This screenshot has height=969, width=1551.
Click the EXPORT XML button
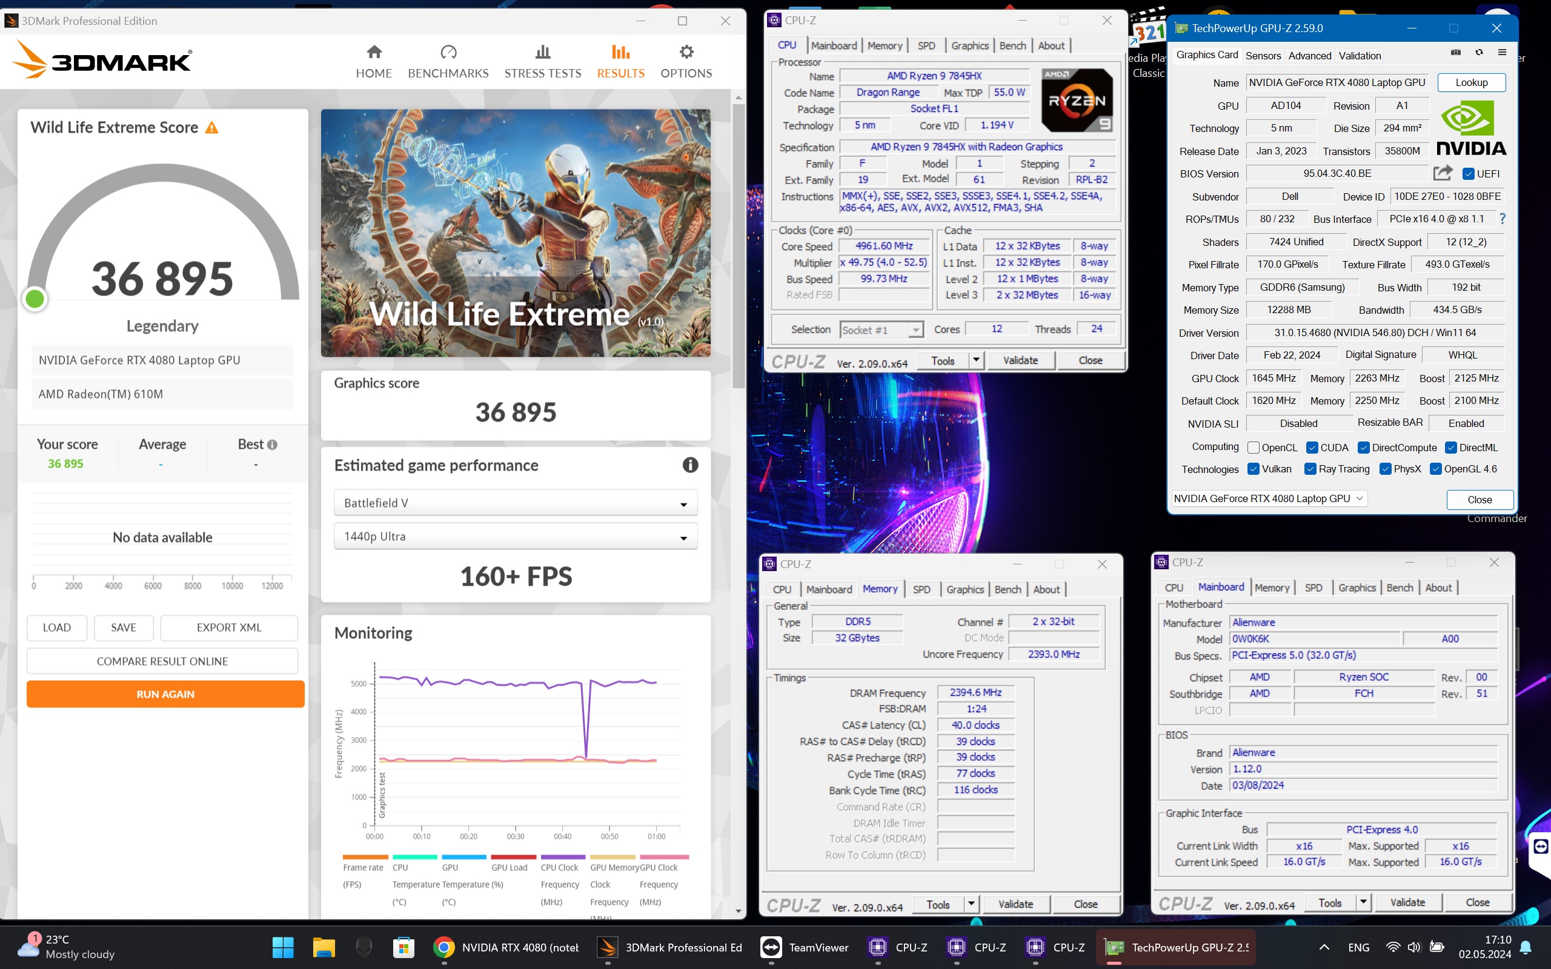click(x=229, y=627)
